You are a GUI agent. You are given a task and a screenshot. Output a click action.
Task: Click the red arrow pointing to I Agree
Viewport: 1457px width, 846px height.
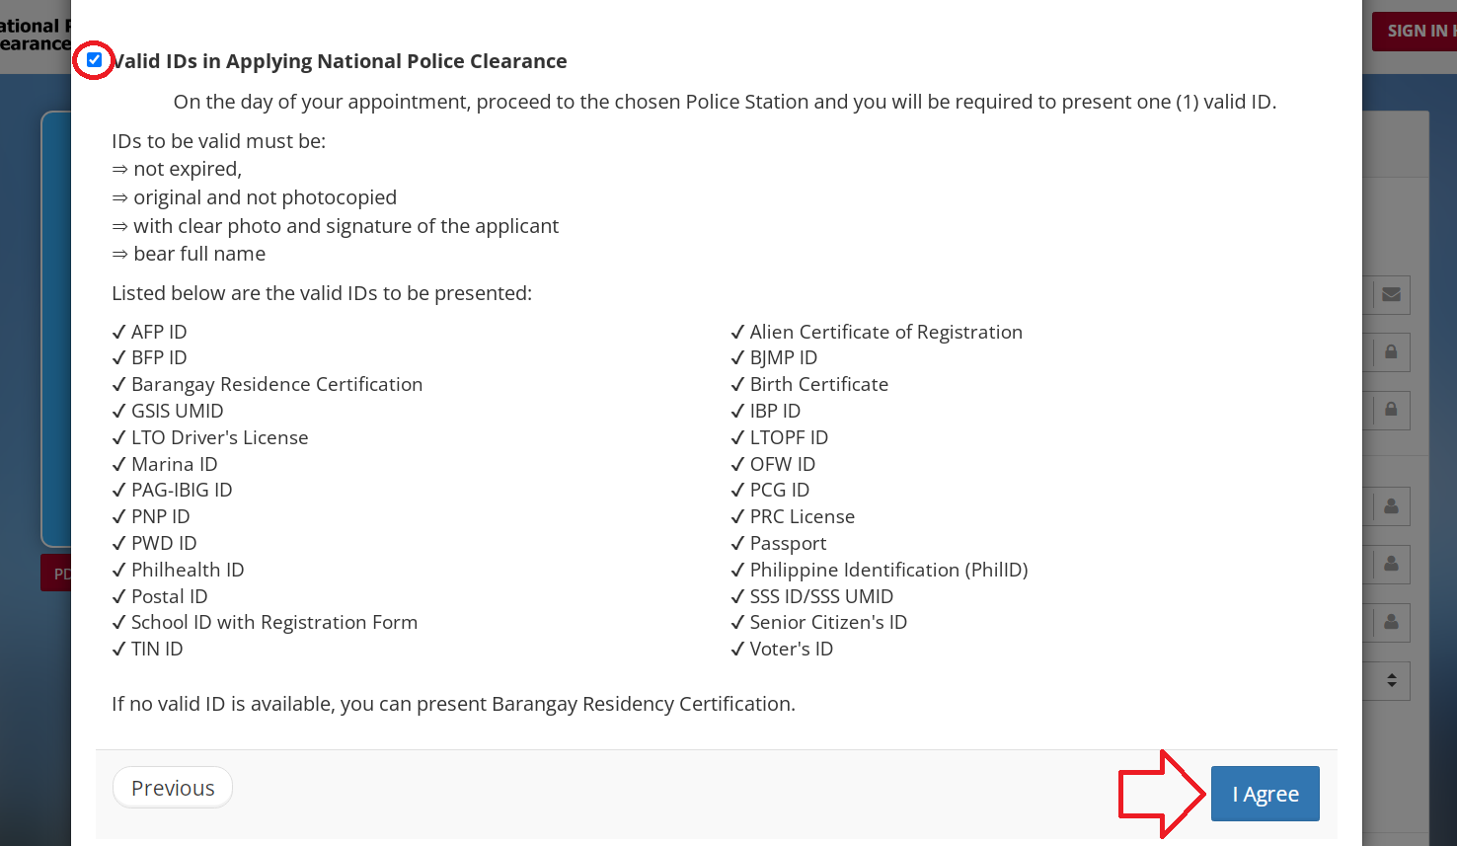point(1162,794)
